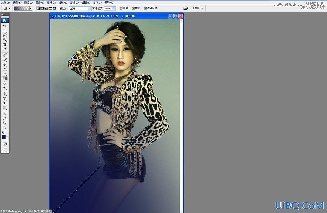Open the blend mode dropdown showing 正常
This screenshot has height=213, width=327.
80,9
